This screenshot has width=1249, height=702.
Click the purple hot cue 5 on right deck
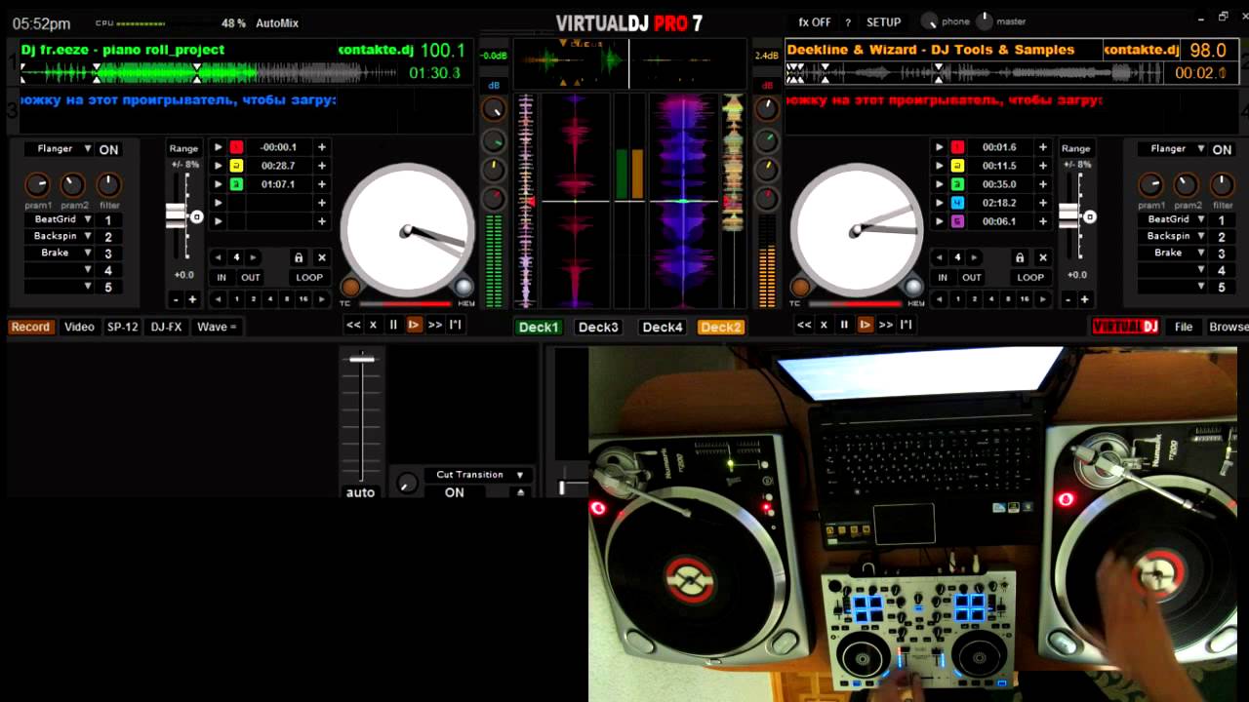click(x=957, y=221)
